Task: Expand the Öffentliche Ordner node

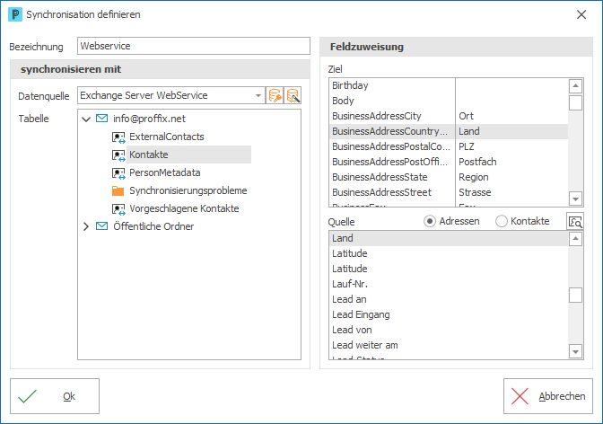Action: pos(86,226)
